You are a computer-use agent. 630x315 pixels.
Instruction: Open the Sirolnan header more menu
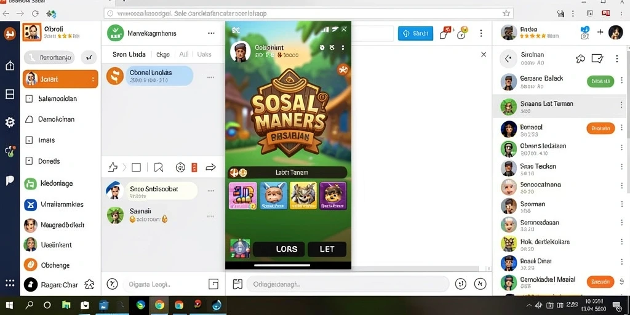pos(616,58)
